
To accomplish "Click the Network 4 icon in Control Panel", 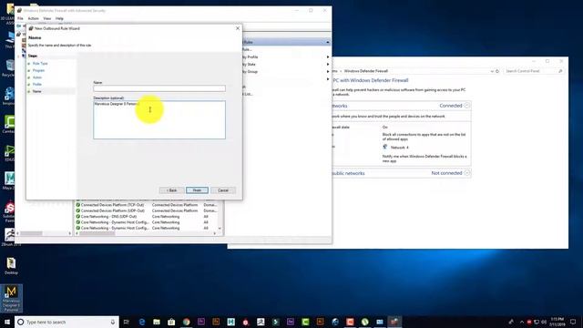I will 384,148.
